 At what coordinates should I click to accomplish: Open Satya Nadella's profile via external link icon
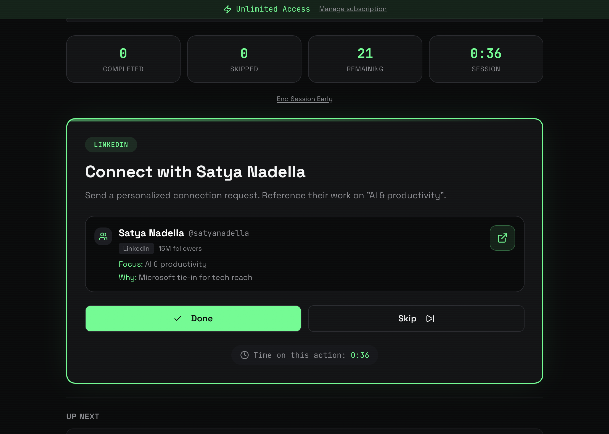click(502, 238)
